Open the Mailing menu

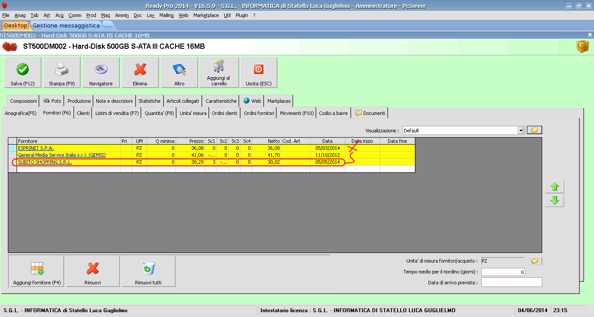pos(166,15)
